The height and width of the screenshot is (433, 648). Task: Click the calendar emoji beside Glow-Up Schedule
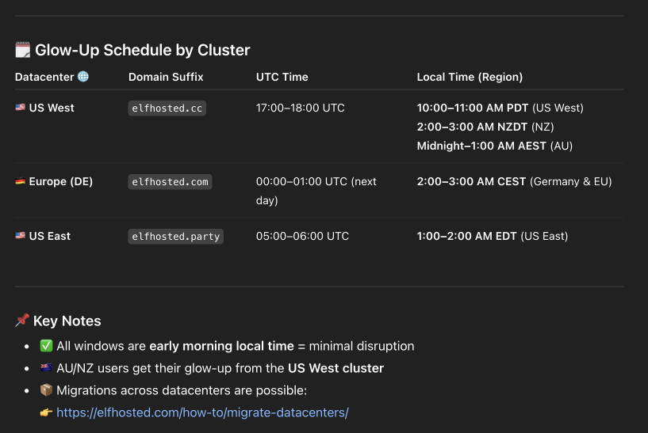pos(23,50)
